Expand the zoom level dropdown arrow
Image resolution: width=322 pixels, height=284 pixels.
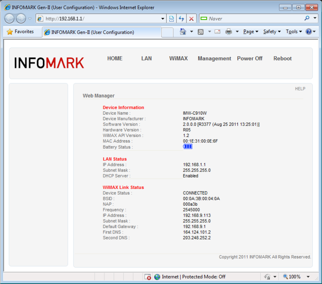click(x=308, y=277)
